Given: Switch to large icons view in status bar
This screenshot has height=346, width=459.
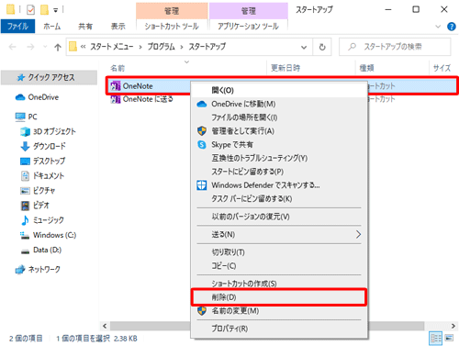Looking at the screenshot, I should (449, 339).
